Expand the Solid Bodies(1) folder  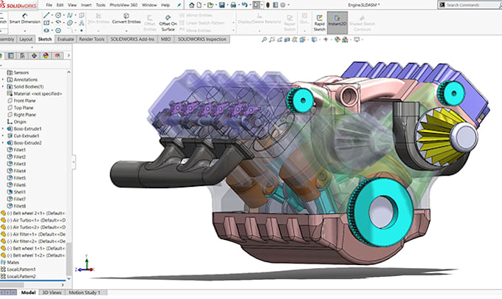click(x=4, y=87)
